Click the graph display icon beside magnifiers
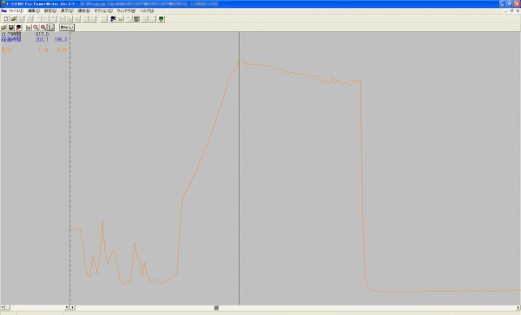 (29, 28)
